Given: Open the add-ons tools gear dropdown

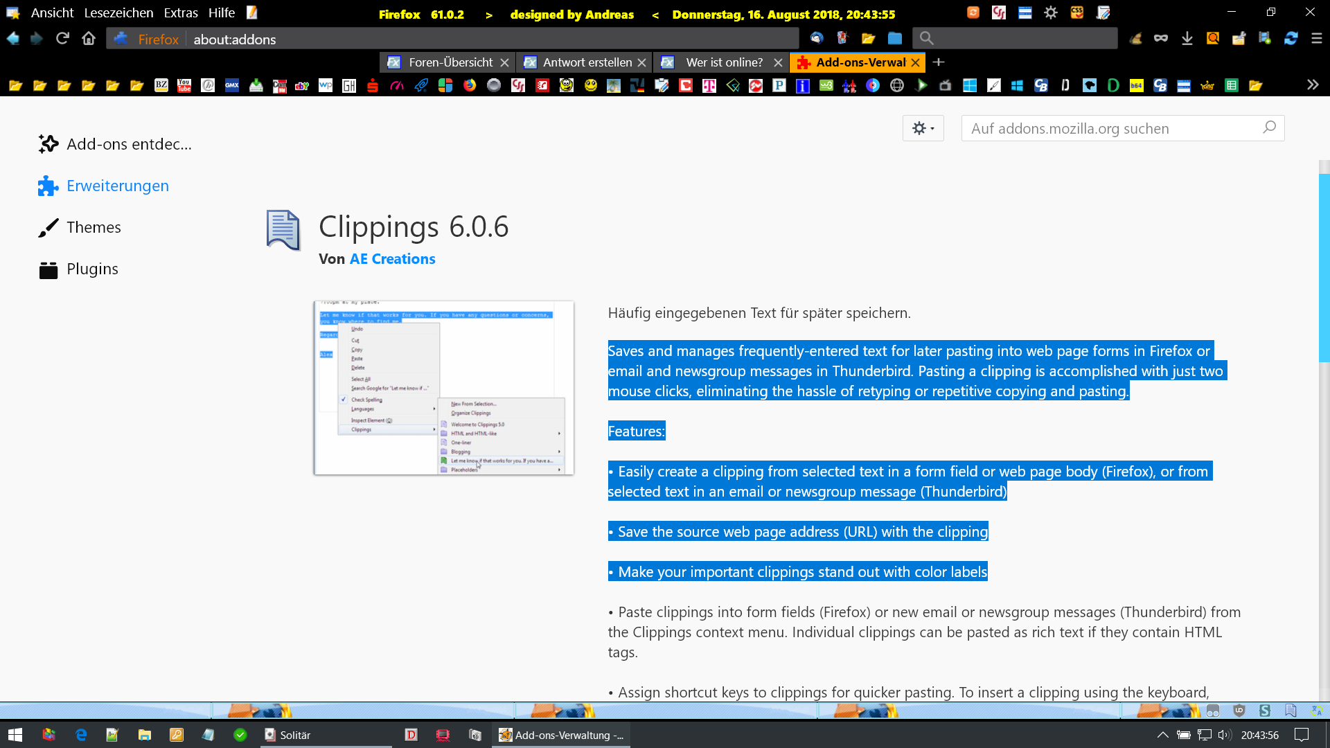Looking at the screenshot, I should click(x=923, y=129).
